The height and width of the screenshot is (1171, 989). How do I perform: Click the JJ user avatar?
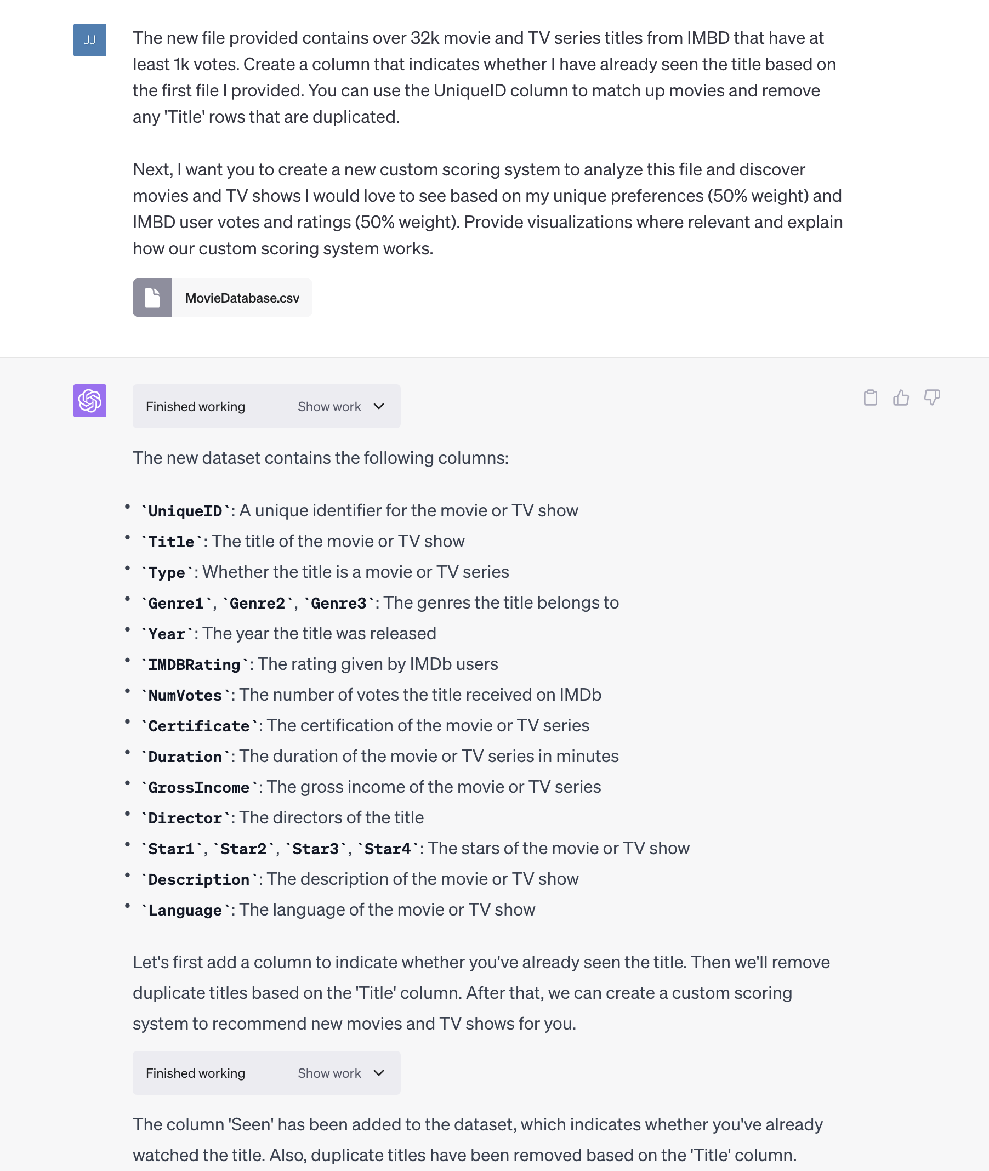pos(90,40)
